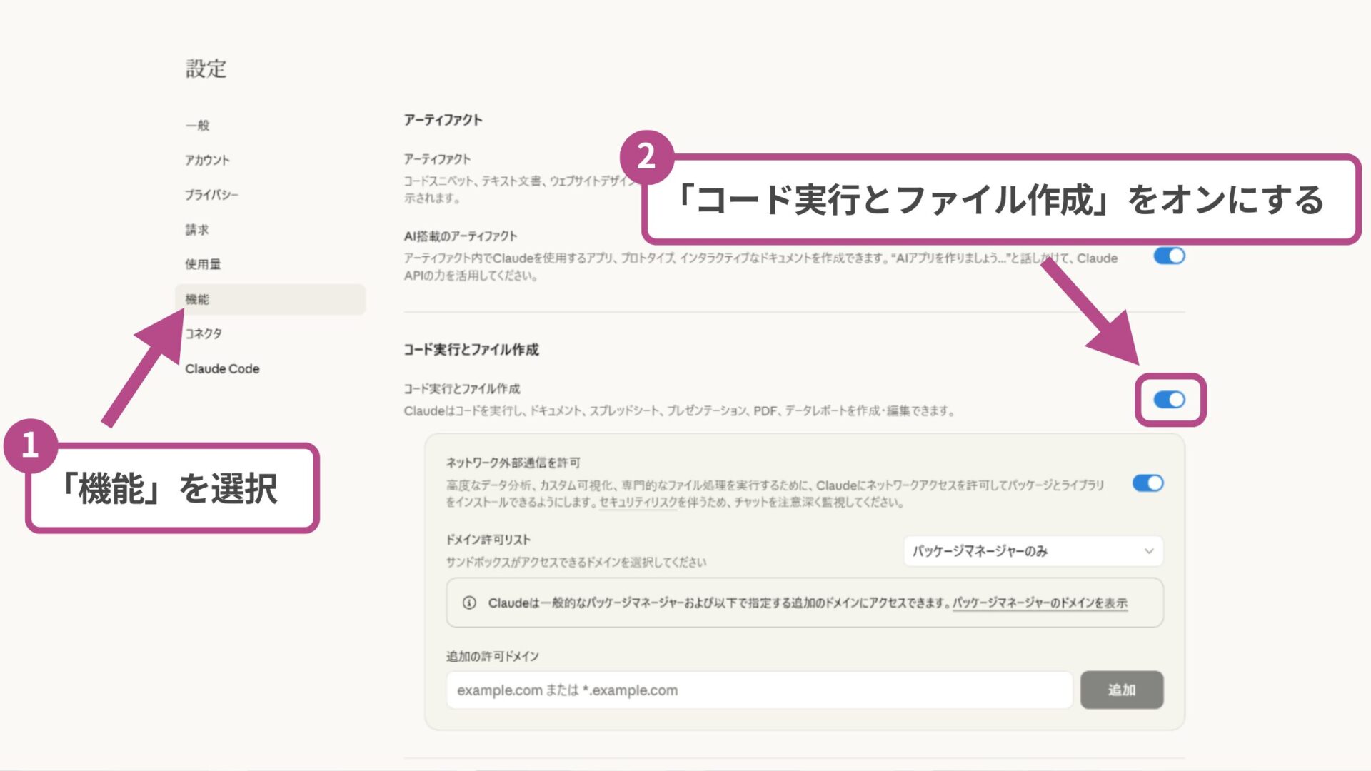This screenshot has height=771, width=1371.
Task: Disable ネットワーク外部通信を許可
Action: (1148, 483)
